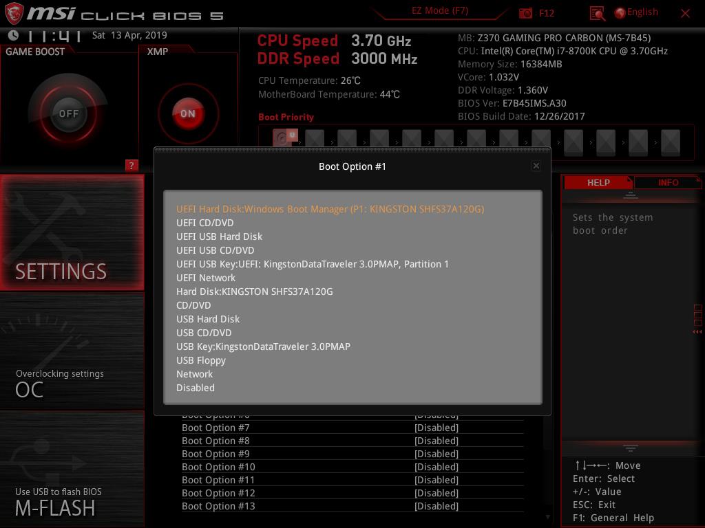Select UEFI Network boot option
Image resolution: width=705 pixels, height=528 pixels.
point(205,278)
